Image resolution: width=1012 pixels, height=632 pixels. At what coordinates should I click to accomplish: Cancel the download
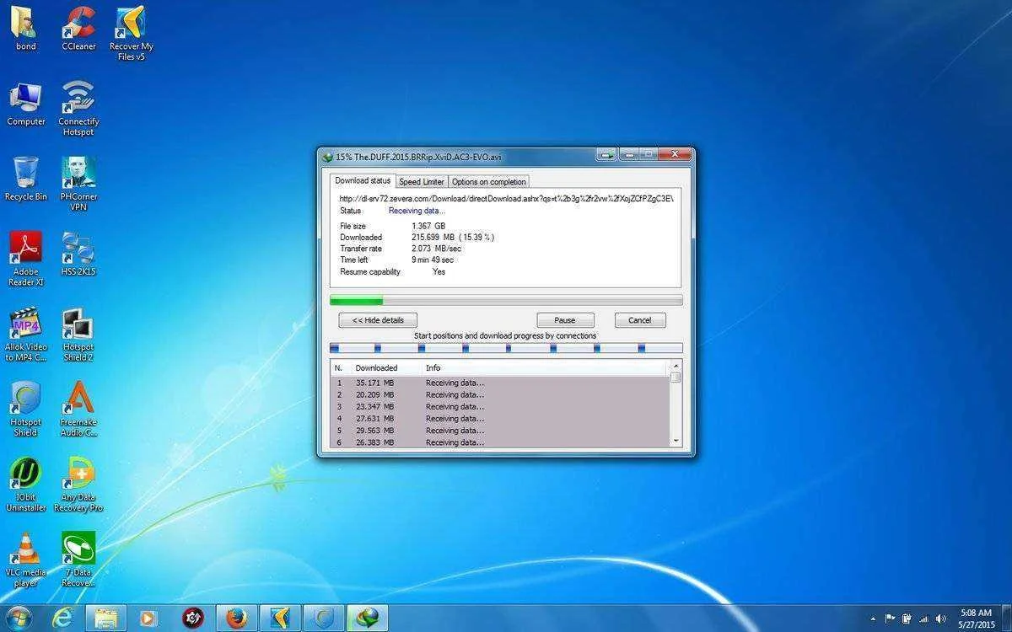640,320
